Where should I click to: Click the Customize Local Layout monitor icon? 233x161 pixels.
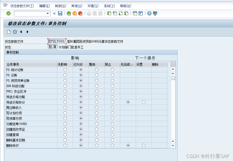point(155,13)
